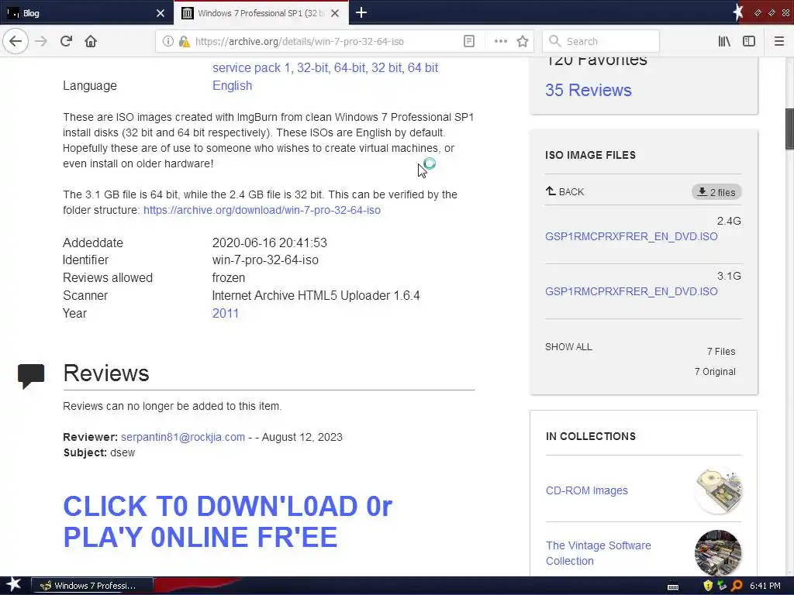Go back to the previous page
This screenshot has height=595, width=794.
(x=16, y=41)
